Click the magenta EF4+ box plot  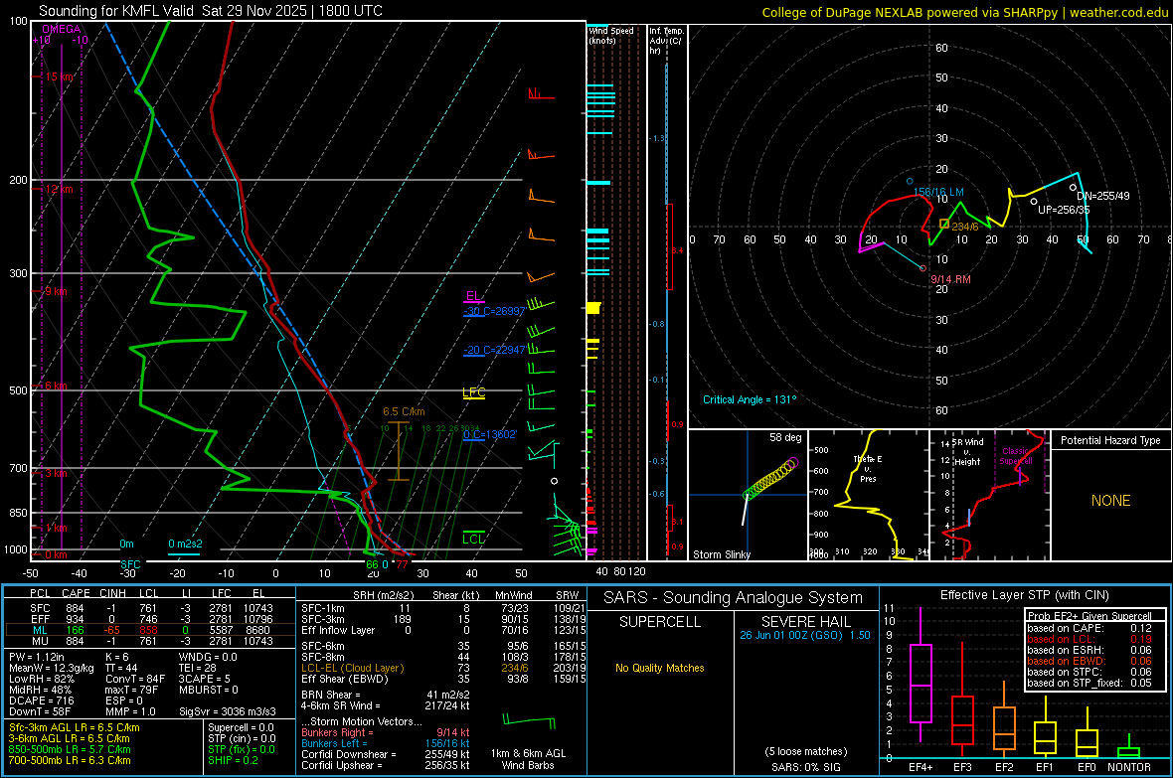click(921, 675)
